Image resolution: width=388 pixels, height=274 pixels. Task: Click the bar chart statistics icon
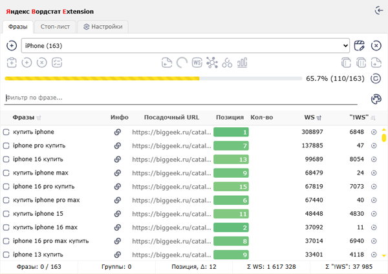coord(242,63)
